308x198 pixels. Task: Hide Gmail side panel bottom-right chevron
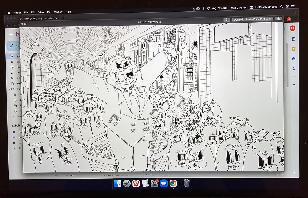294,173
